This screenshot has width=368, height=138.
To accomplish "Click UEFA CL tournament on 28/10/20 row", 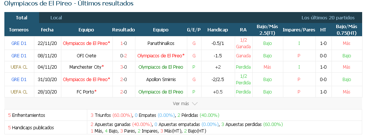I will coord(19,92).
